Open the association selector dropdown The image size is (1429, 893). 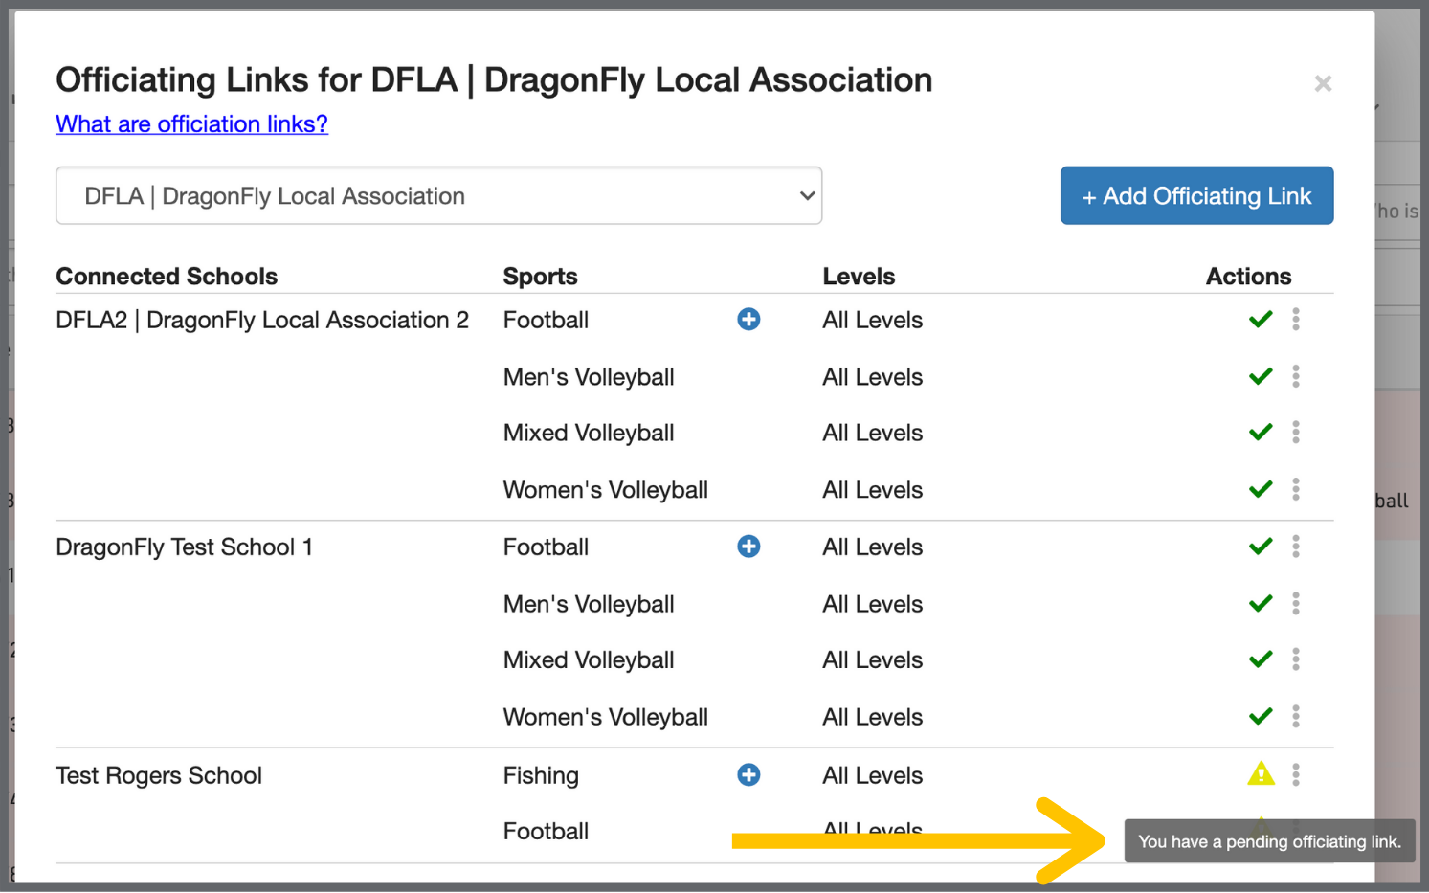(438, 196)
